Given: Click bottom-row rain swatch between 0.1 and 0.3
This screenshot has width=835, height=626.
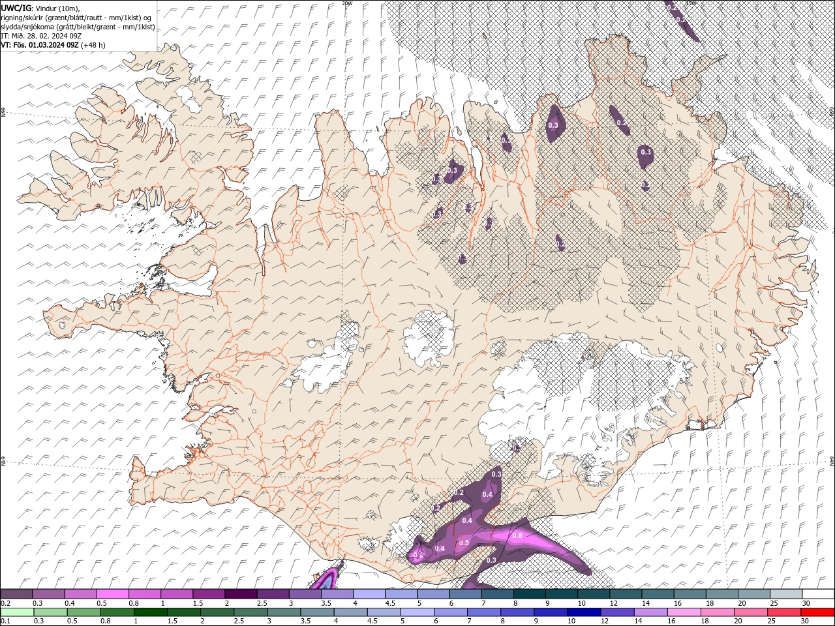Looking at the screenshot, I should 18,612.
